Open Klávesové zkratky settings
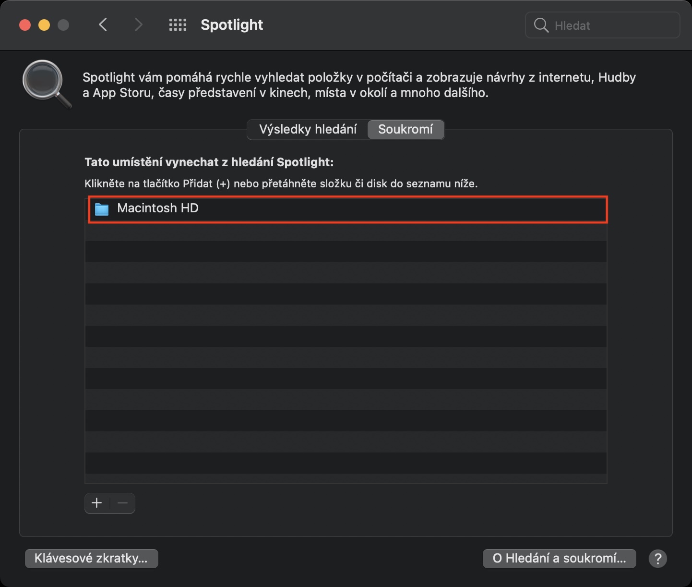The height and width of the screenshot is (587, 692). click(x=91, y=558)
